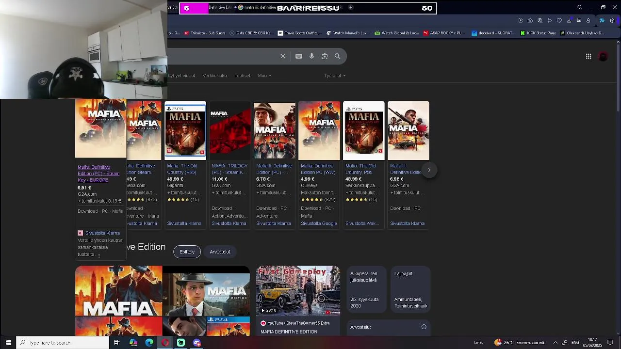The height and width of the screenshot is (349, 621).
Task: Search by image with the lens icon
Action: point(325,56)
